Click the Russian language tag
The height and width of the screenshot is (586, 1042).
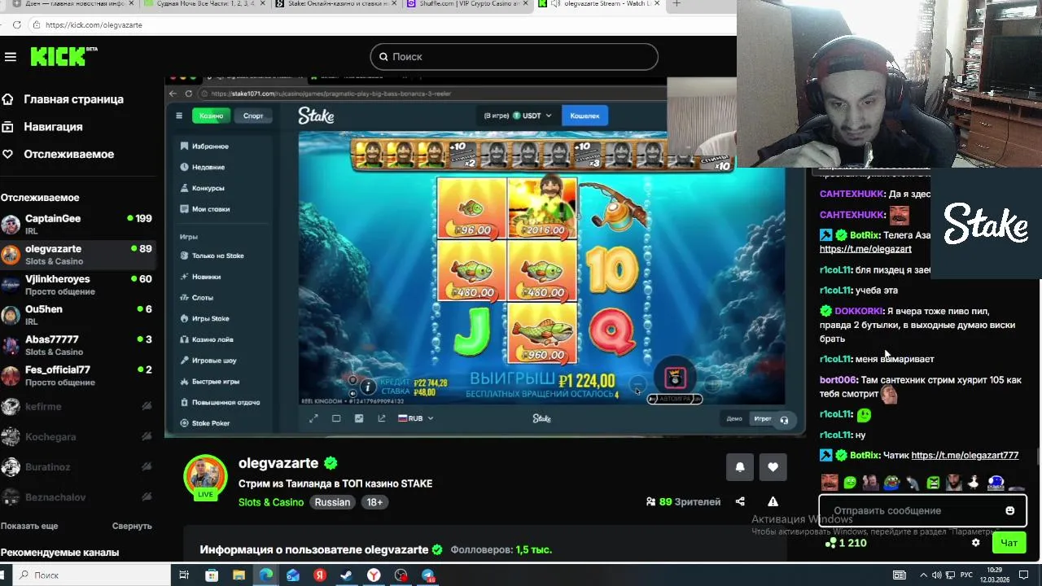(332, 502)
